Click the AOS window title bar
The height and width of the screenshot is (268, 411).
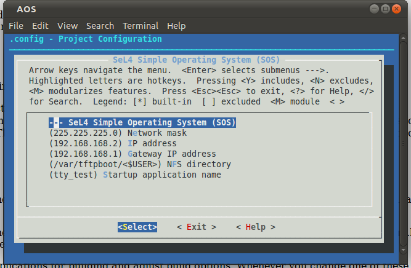(185, 9)
